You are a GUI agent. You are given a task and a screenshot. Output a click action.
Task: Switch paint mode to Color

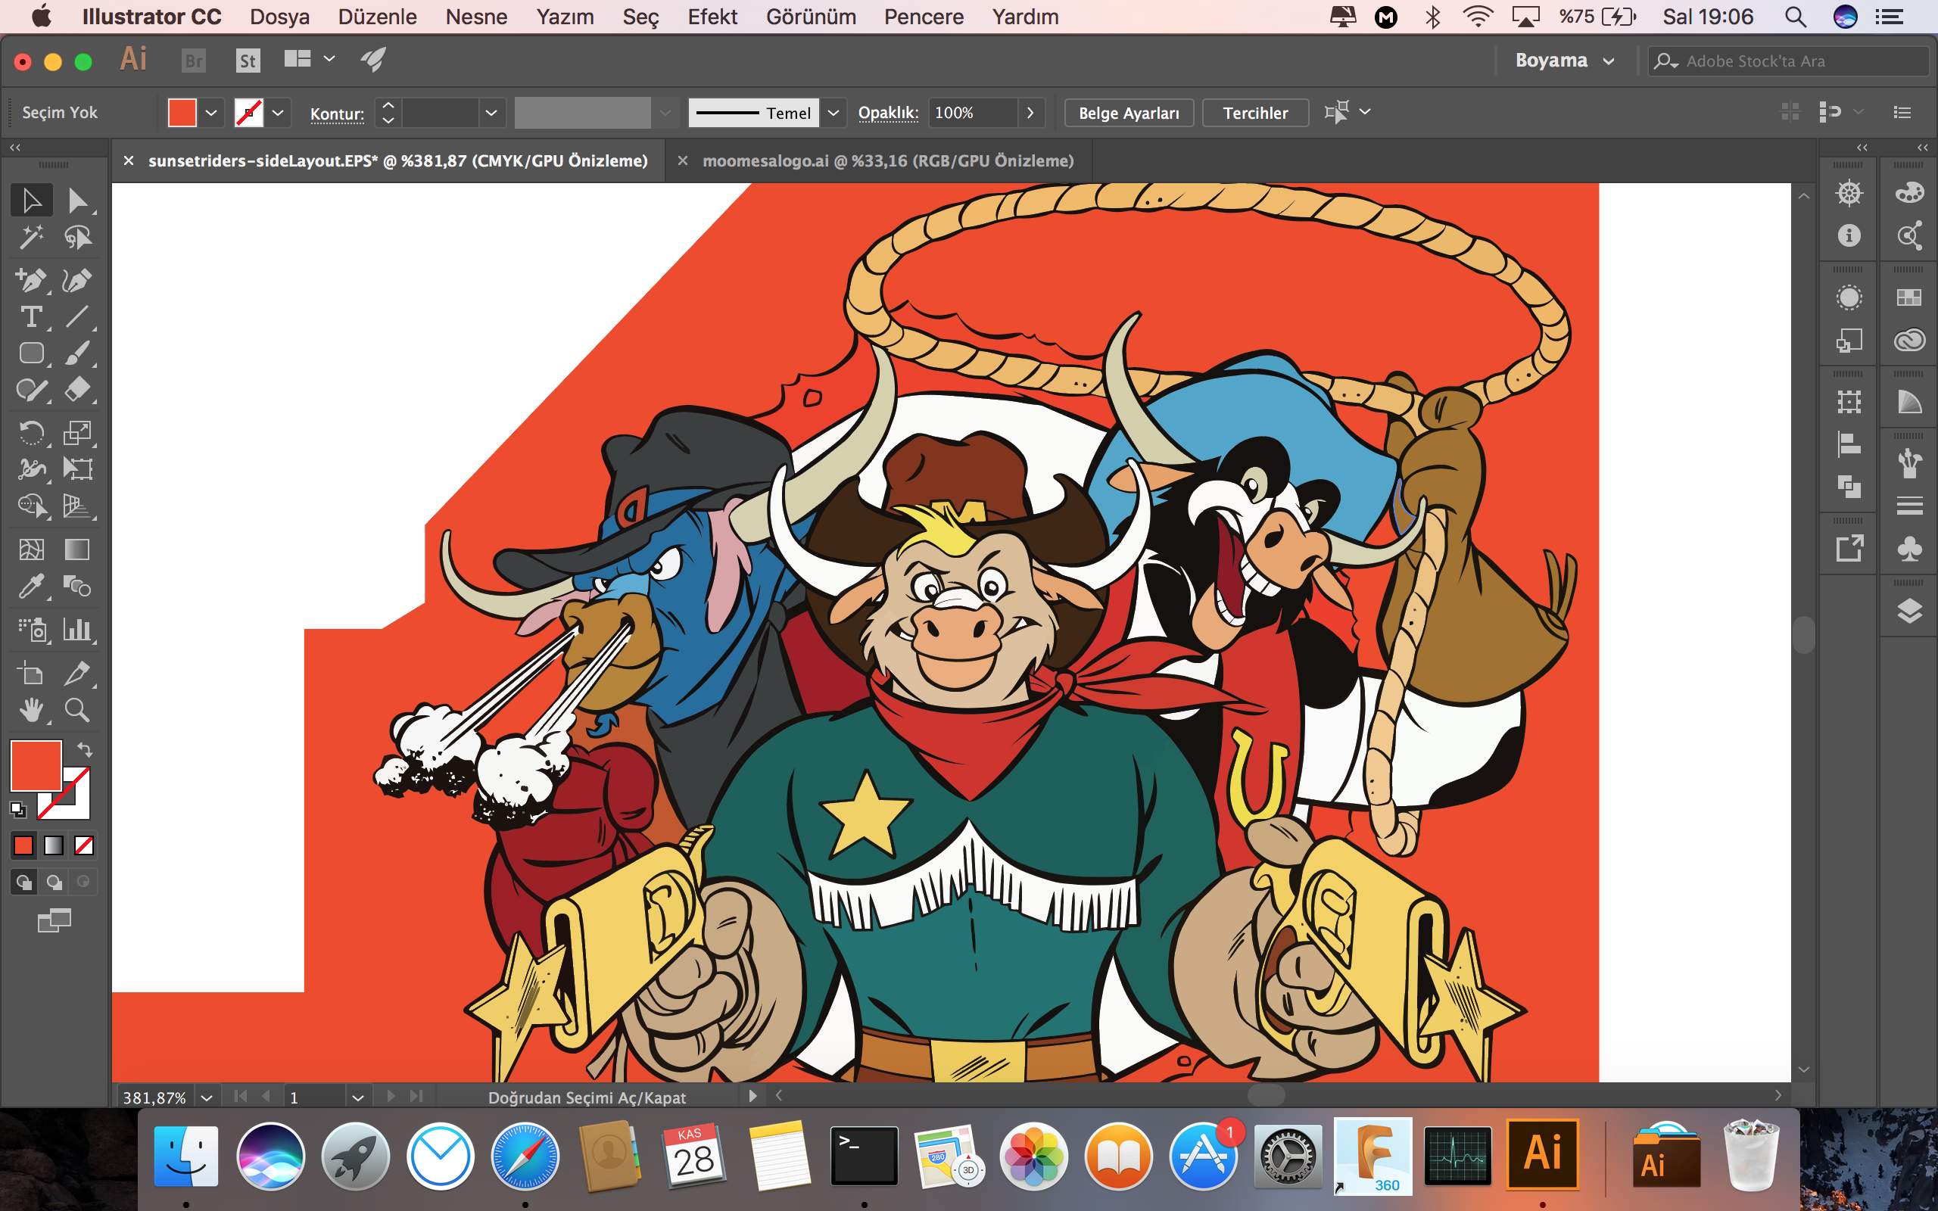23,845
